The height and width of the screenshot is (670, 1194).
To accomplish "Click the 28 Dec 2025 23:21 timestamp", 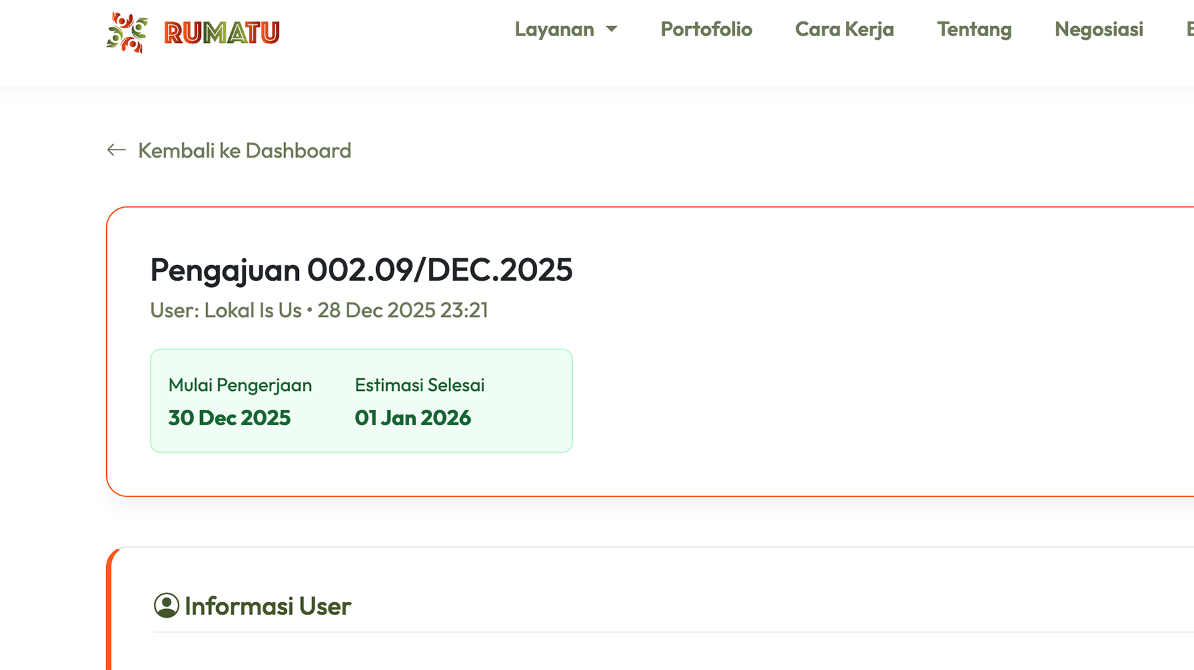I will pos(402,311).
